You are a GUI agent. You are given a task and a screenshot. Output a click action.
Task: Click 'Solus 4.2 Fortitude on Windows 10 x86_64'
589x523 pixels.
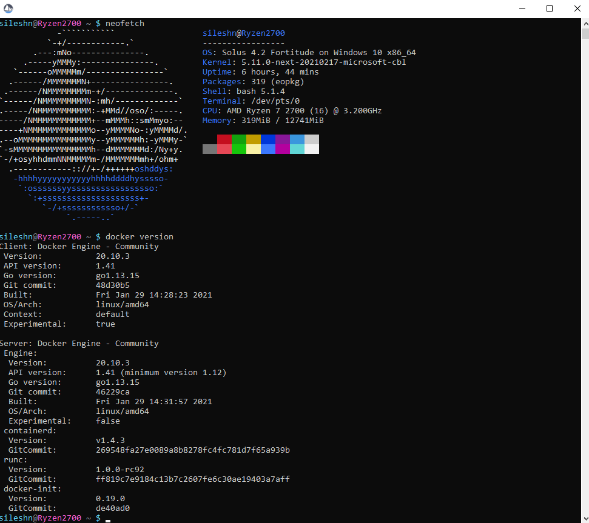pos(319,53)
